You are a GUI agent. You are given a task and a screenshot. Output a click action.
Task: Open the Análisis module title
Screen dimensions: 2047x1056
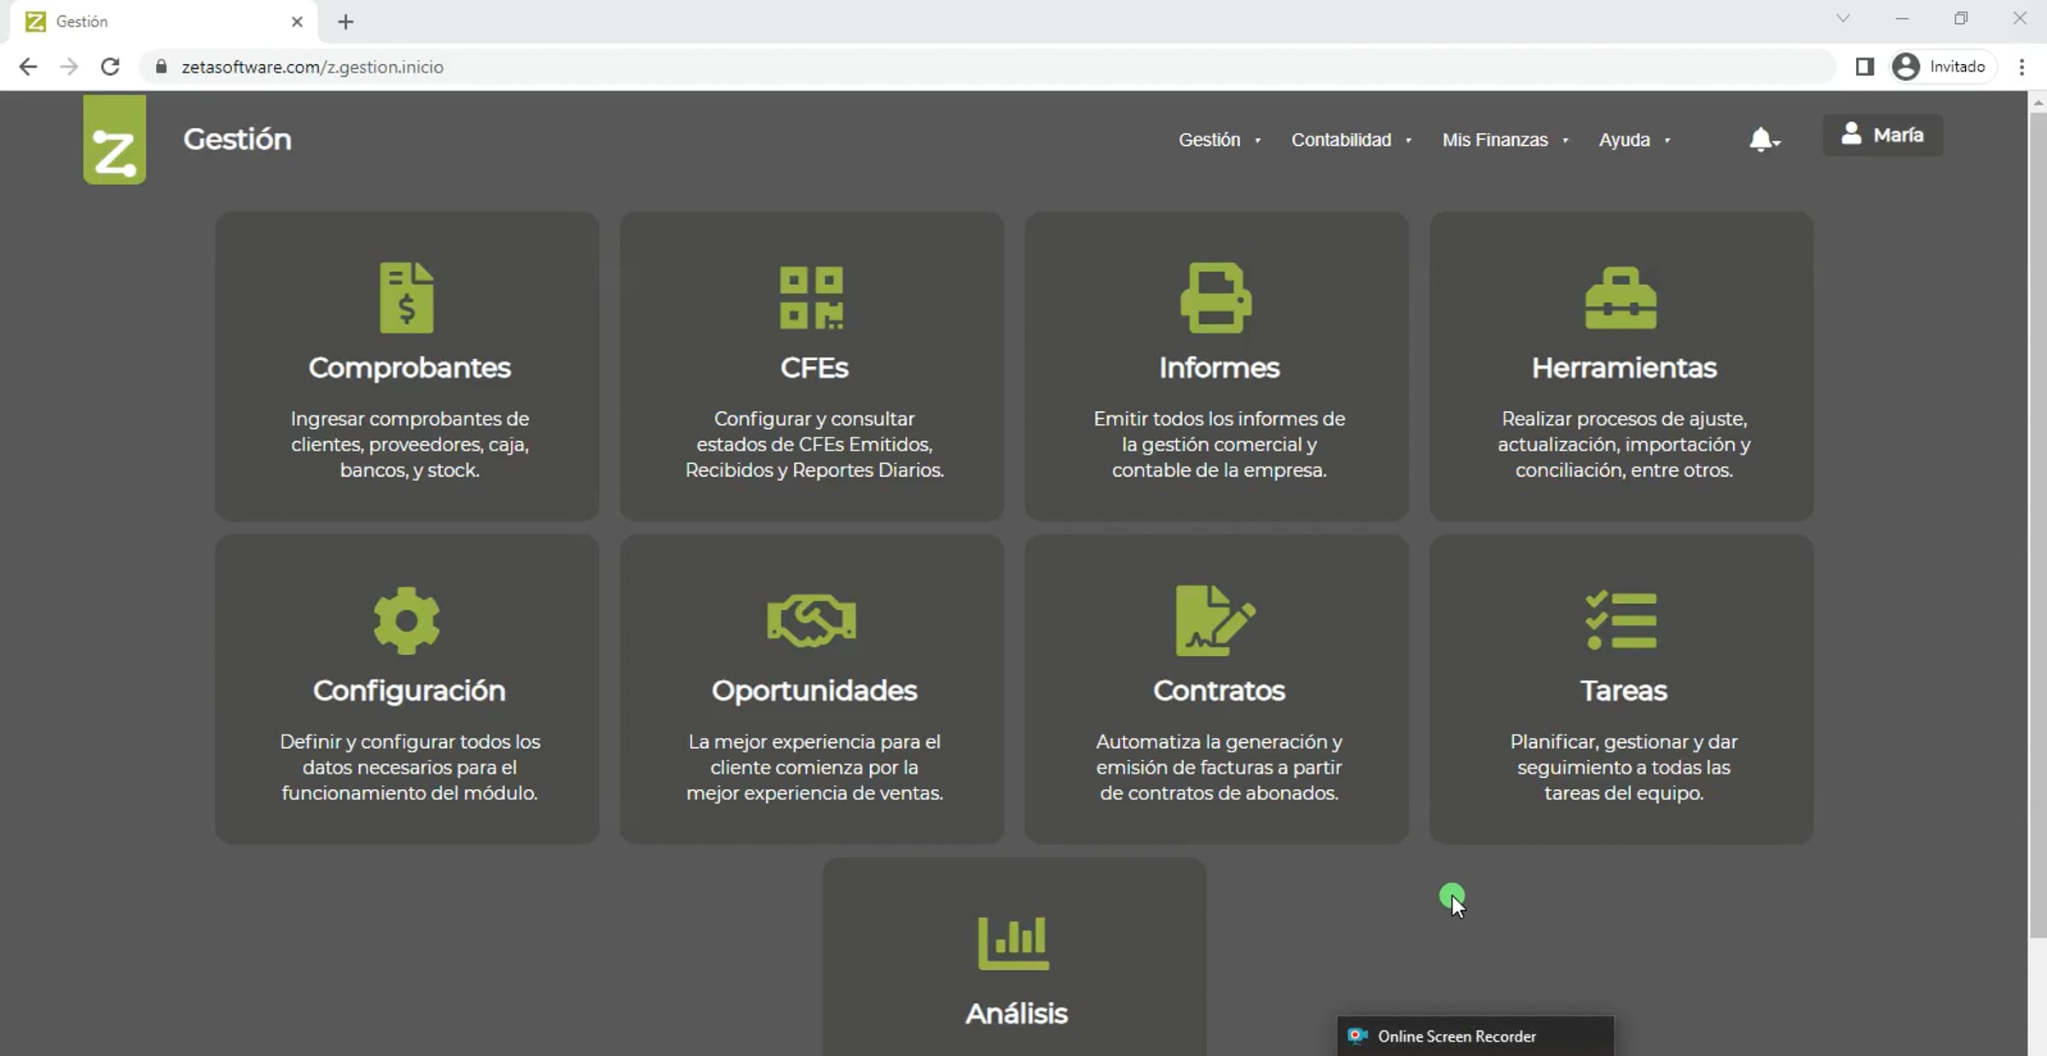[x=1017, y=1013]
